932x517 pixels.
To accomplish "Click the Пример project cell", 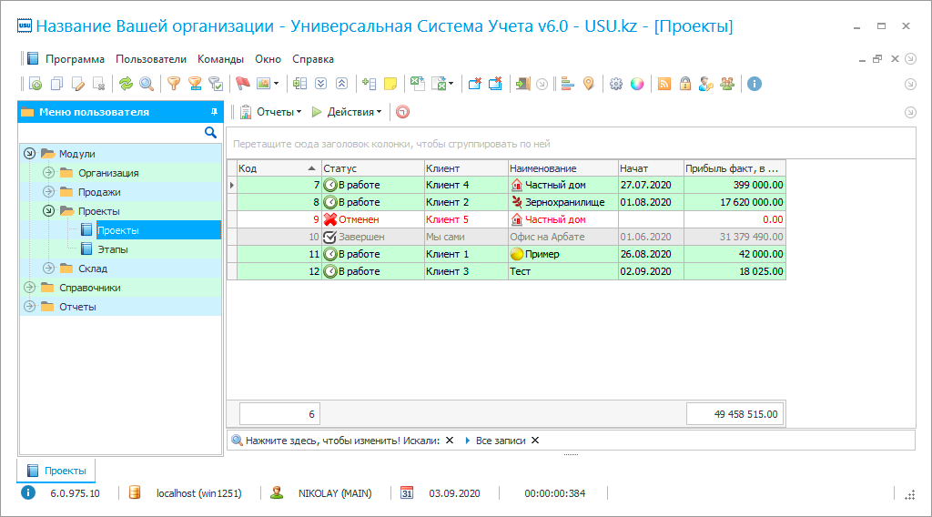I will coord(562,254).
